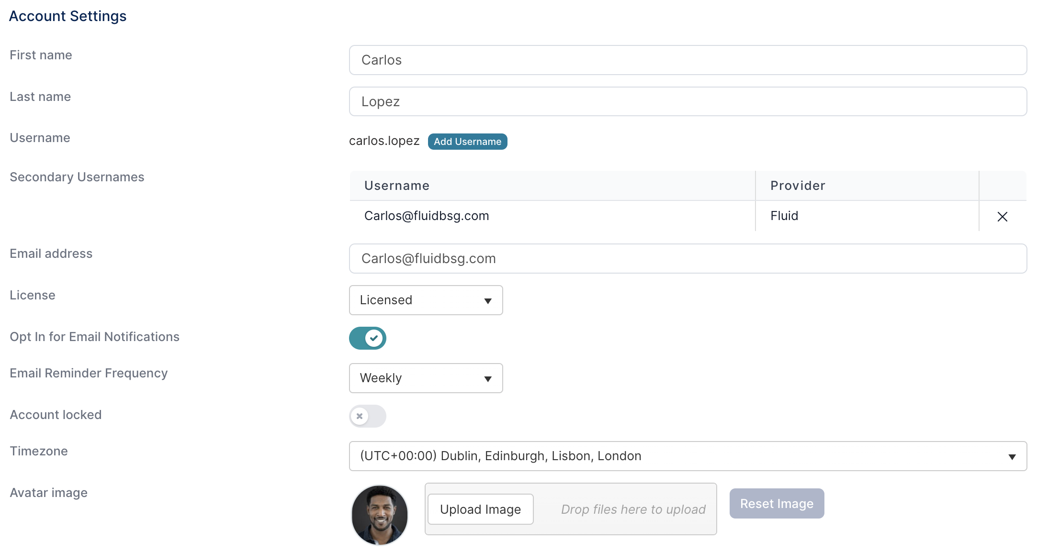This screenshot has height=552, width=1037.
Task: Select the Carlos@fluidbsg.com table row cell
Action: coord(427,216)
